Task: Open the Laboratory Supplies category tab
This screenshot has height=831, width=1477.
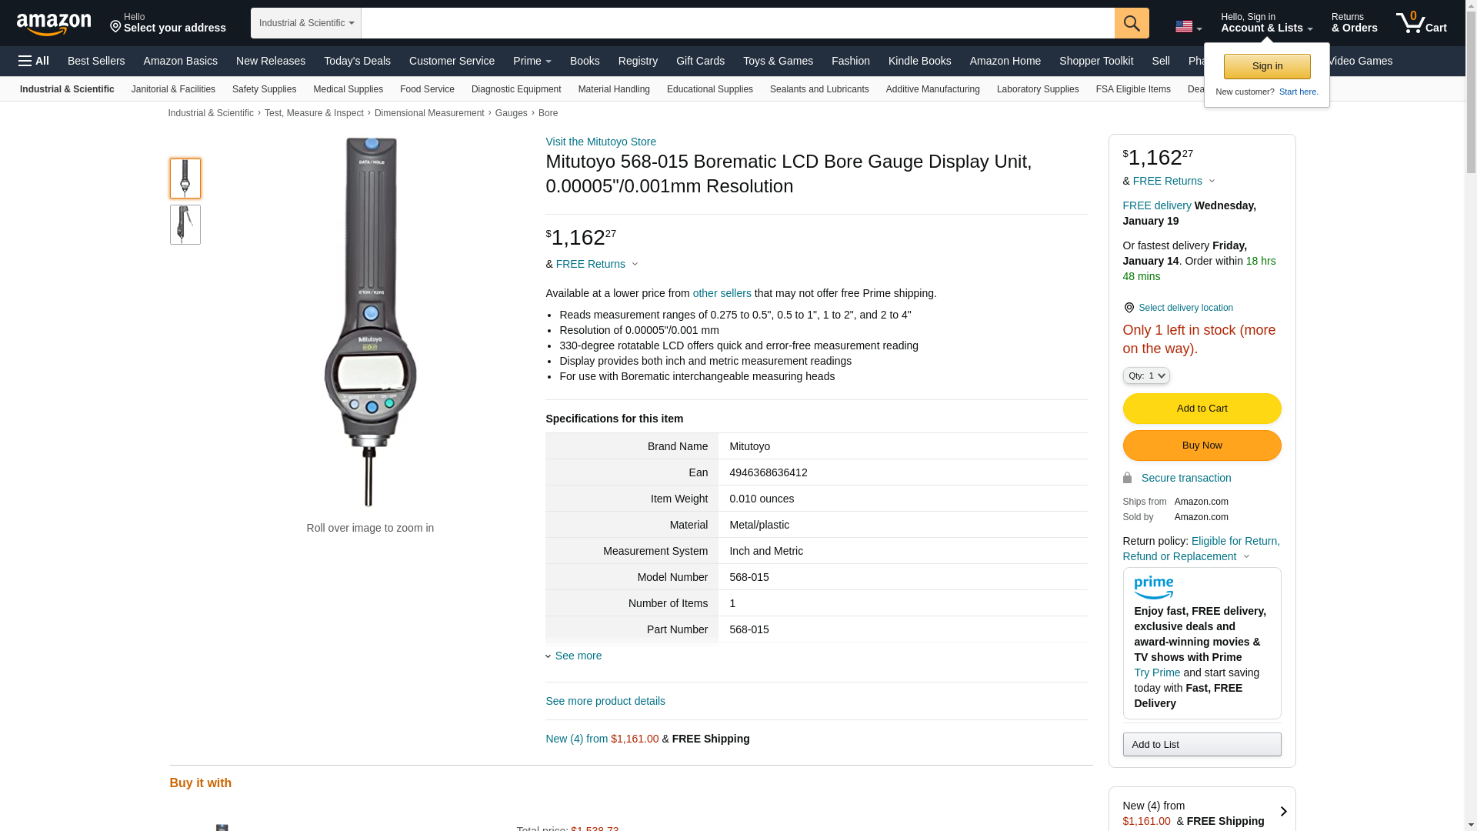Action: coord(1037,89)
